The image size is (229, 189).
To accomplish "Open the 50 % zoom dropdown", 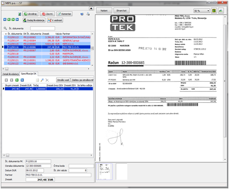I will tap(202, 11).
